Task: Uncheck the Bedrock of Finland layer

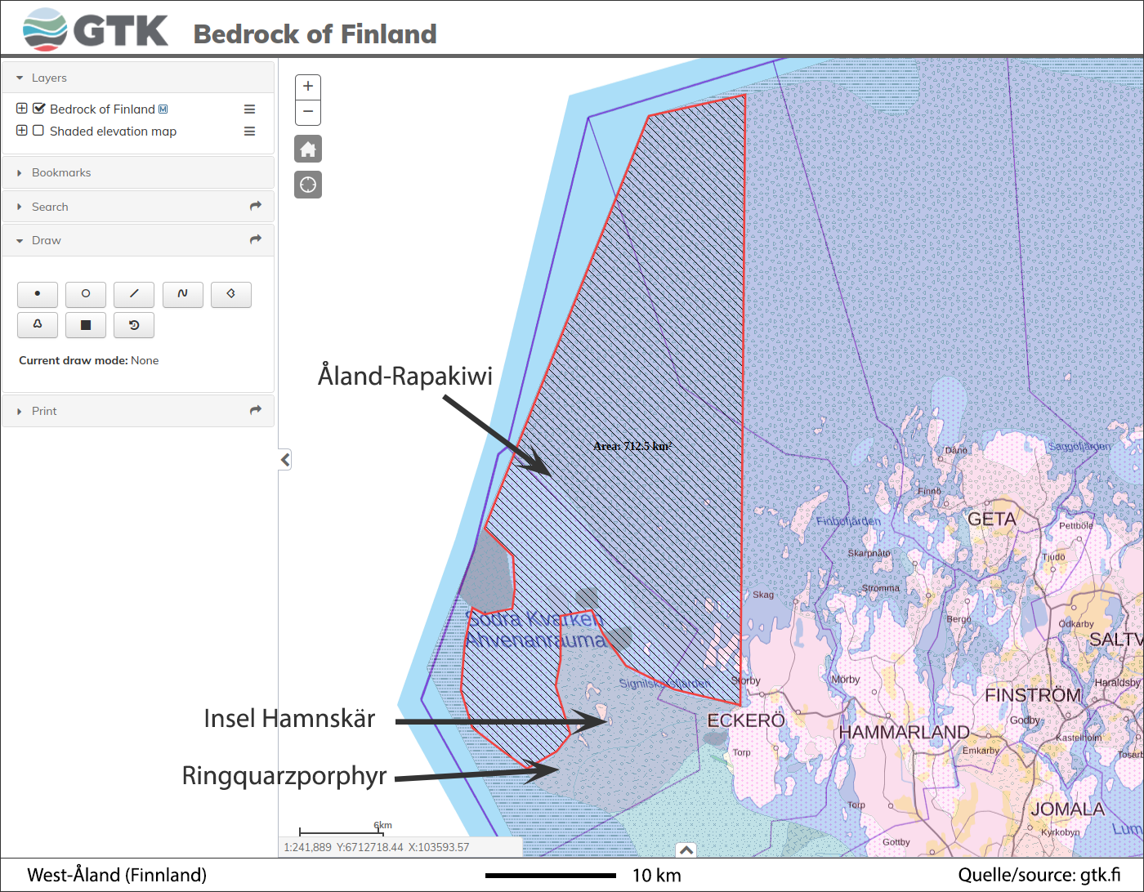Action: (x=38, y=109)
